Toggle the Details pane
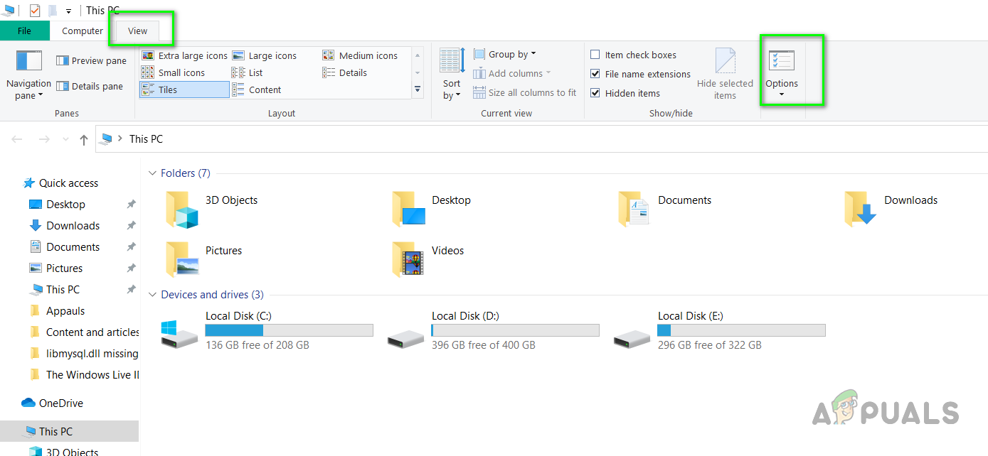 [x=90, y=87]
